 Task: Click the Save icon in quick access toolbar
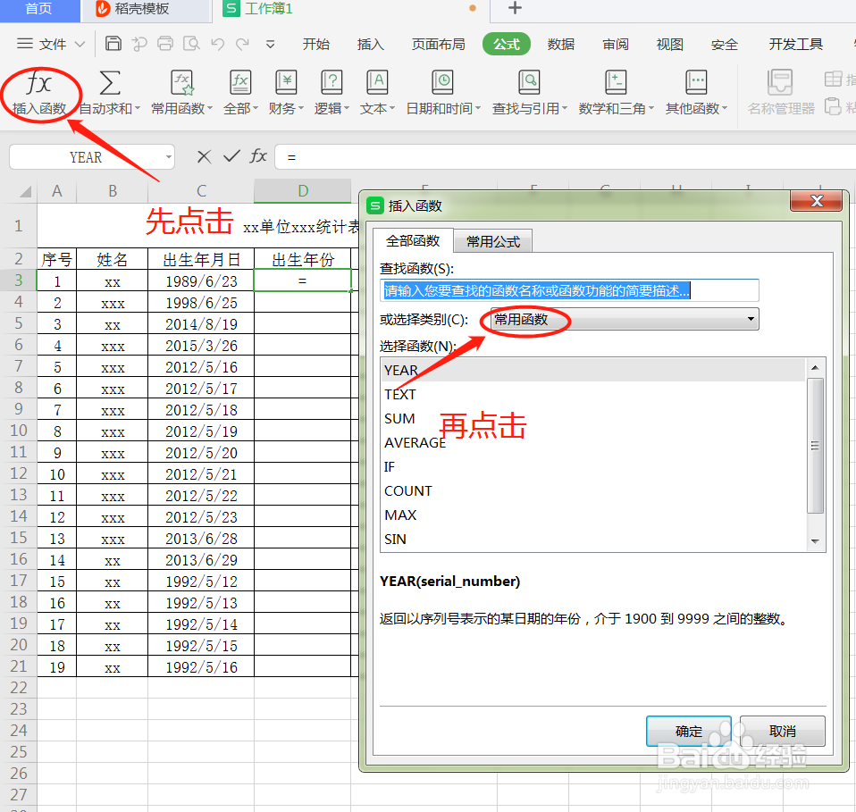pos(114,43)
